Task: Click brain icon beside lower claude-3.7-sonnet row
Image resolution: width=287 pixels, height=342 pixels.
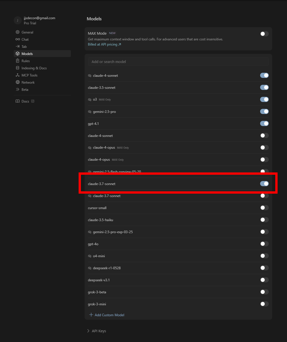Action: [89, 196]
